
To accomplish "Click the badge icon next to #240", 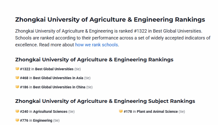I will (x=17, y=111).
